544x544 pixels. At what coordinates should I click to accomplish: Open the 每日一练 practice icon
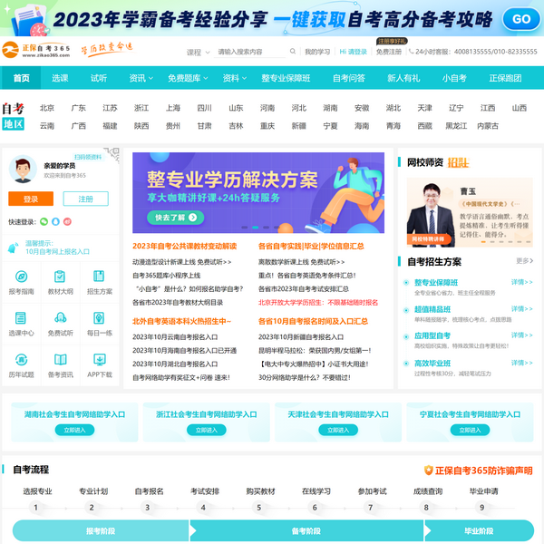(99, 318)
